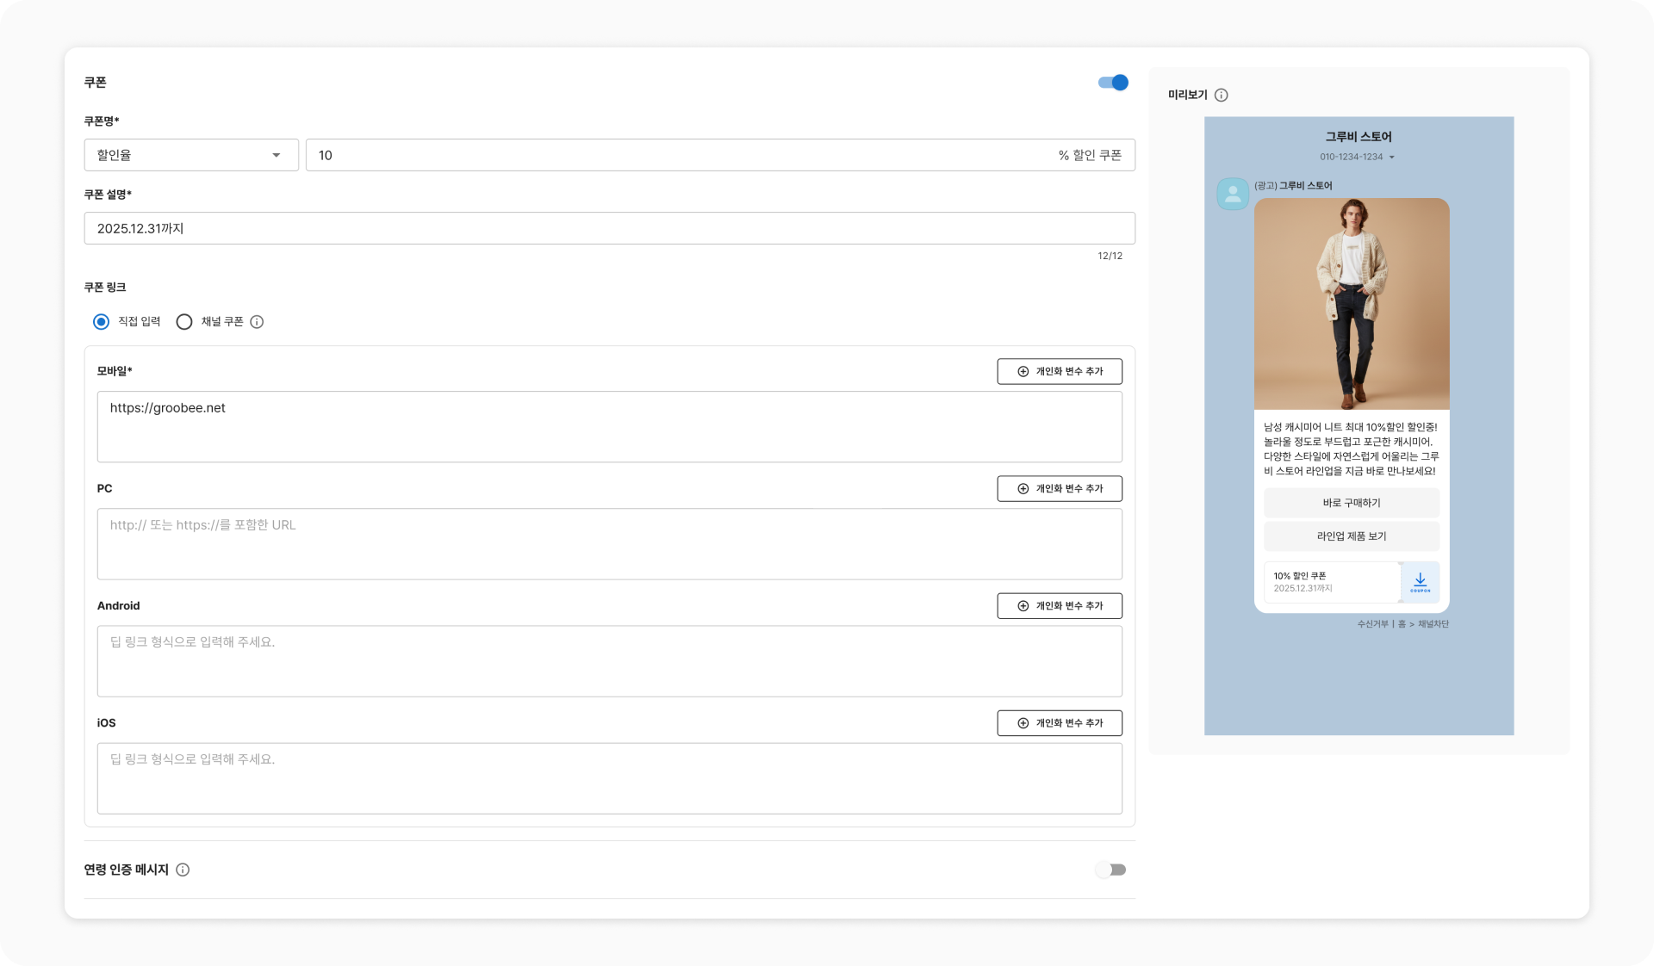Click the cardigan model image in preview
Screen dimensions: 1654x966
tap(1351, 303)
